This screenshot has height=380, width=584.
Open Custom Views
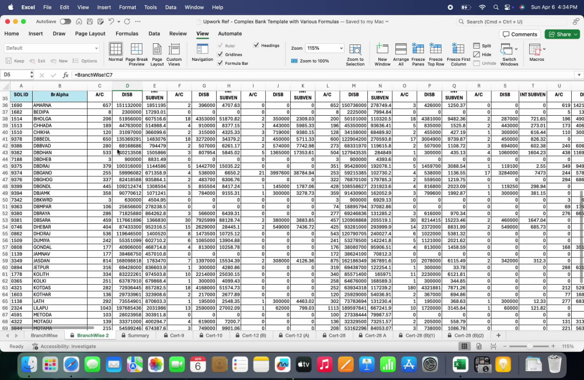[174, 54]
